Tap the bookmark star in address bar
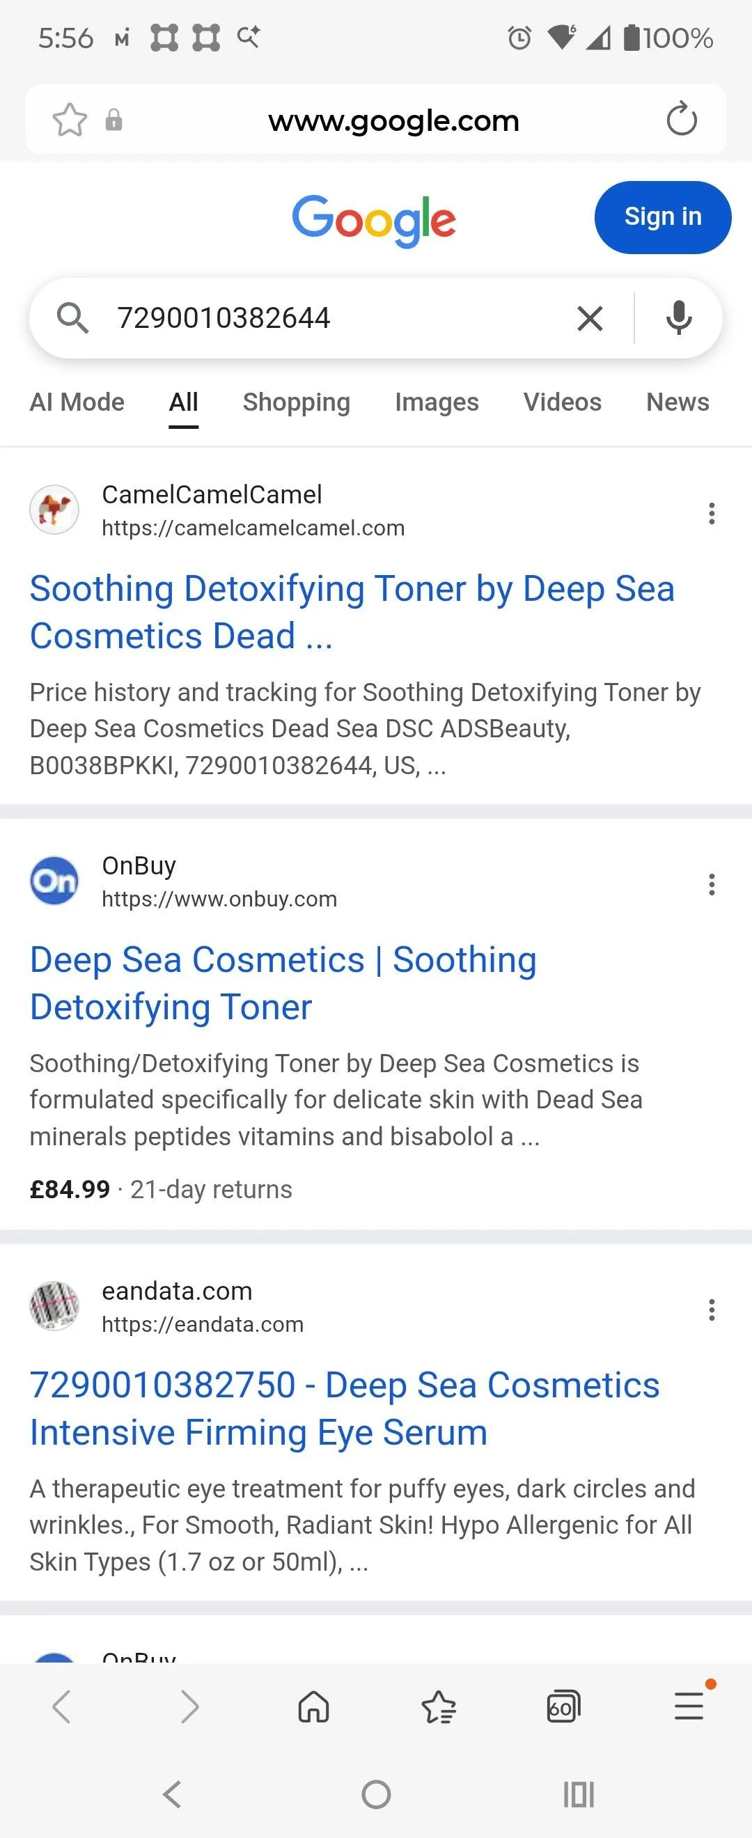Image resolution: width=752 pixels, height=1838 pixels. (70, 120)
